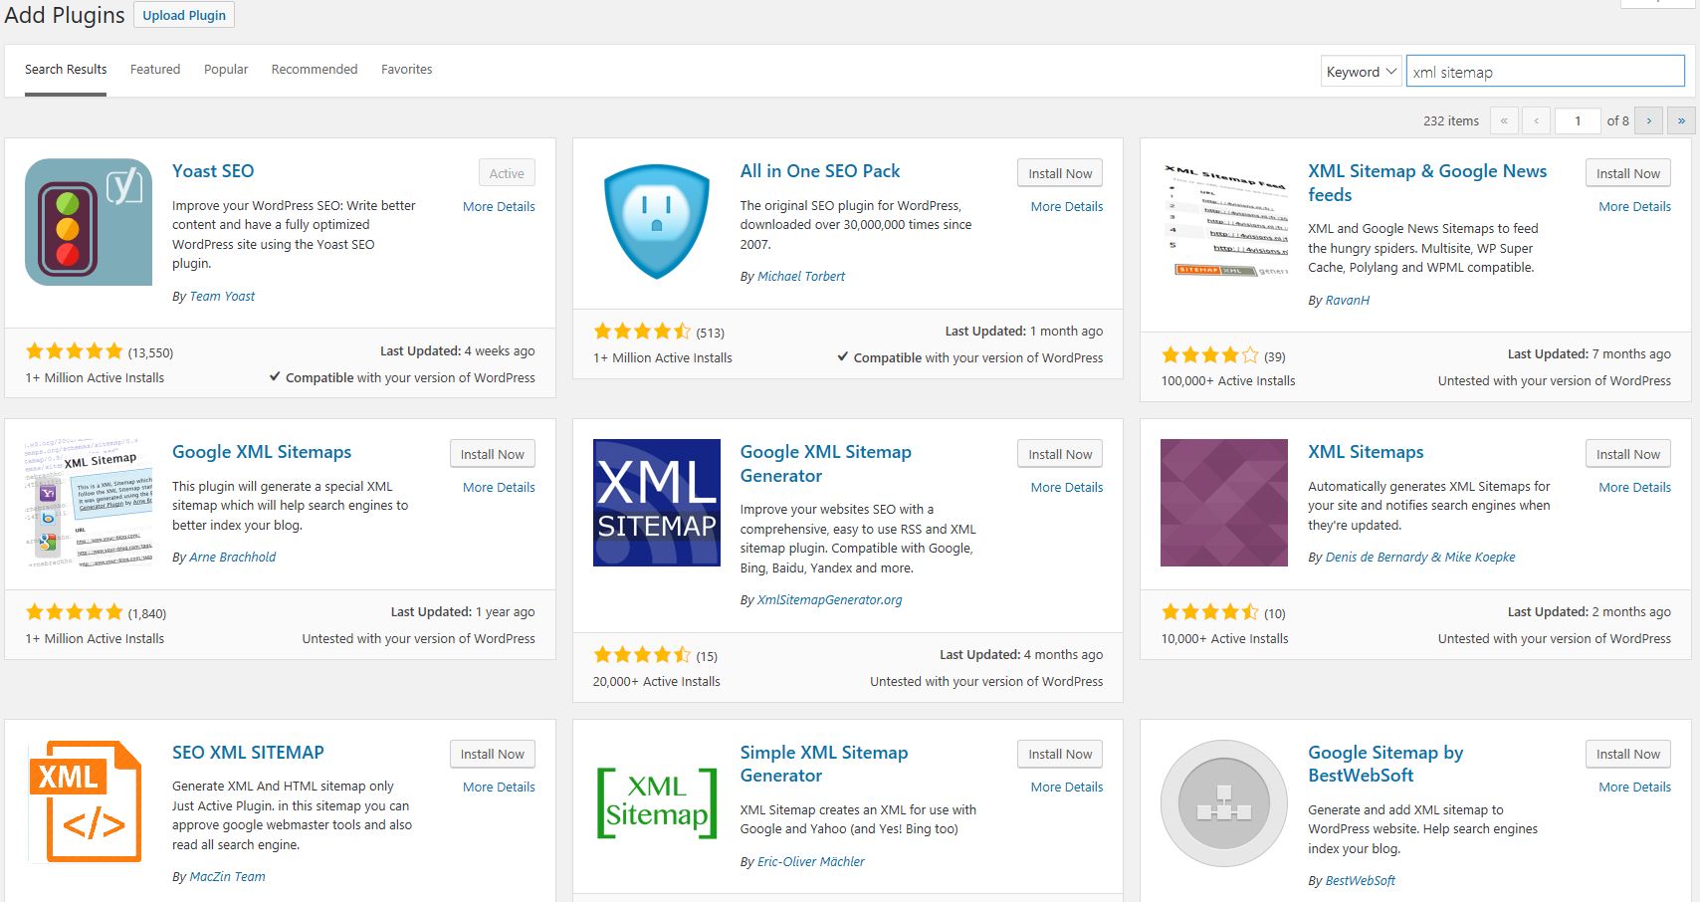Screen dimensions: 1700x902
Task: Go to the previous results page
Action: click(x=1537, y=120)
